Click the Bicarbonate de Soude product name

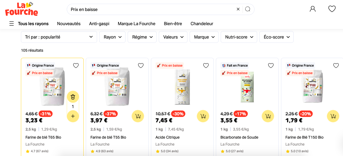pyautogui.click(x=239, y=137)
